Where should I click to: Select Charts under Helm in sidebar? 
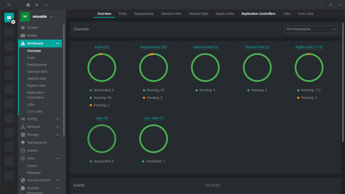32,166
